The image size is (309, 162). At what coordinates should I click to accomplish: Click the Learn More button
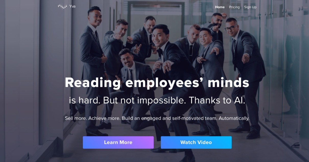pos(118,142)
